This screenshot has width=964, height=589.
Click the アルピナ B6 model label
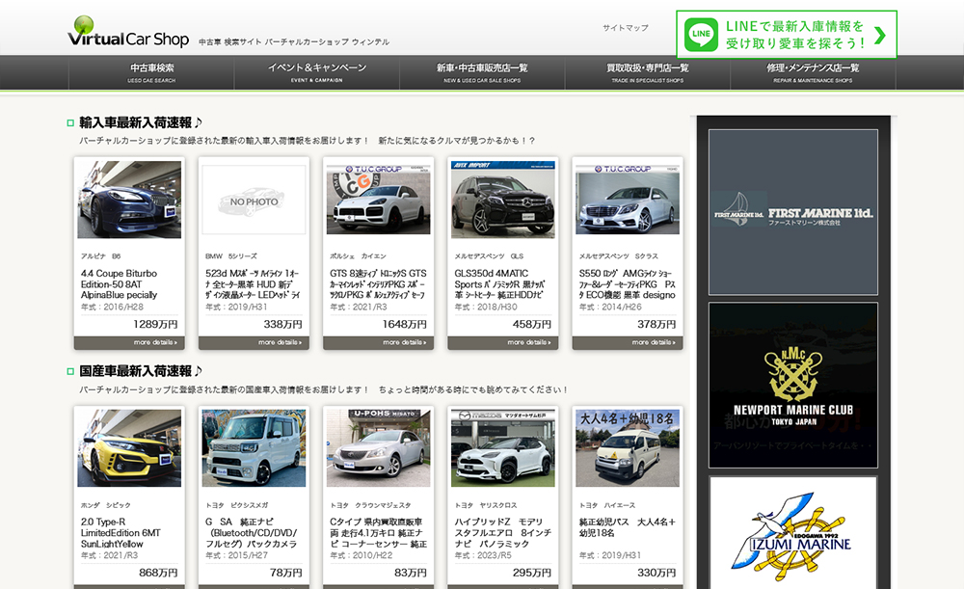[x=101, y=255]
